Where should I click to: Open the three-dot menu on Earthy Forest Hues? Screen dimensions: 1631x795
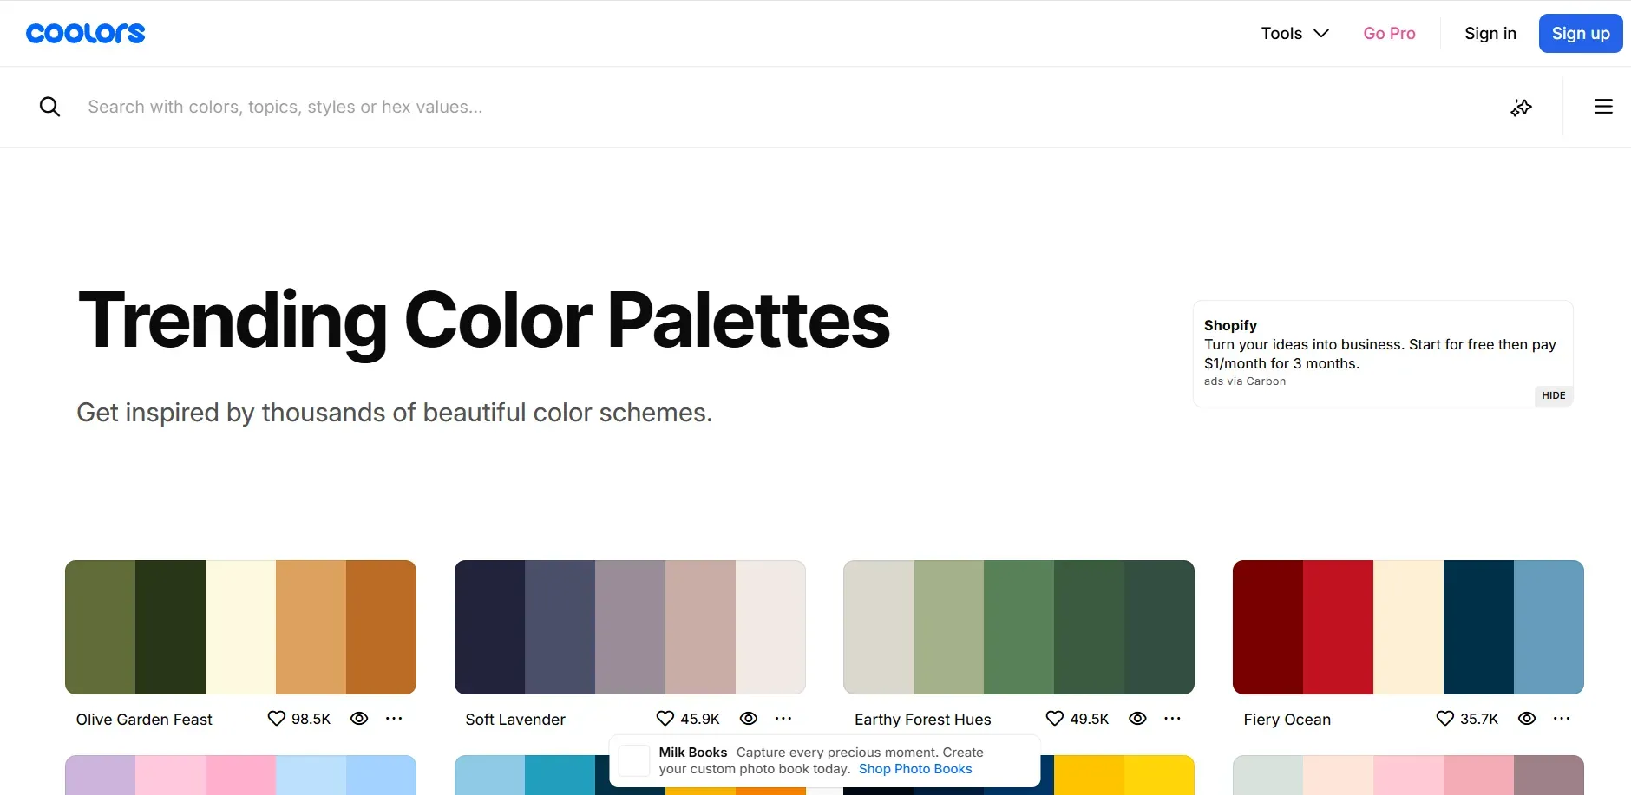pos(1173,718)
